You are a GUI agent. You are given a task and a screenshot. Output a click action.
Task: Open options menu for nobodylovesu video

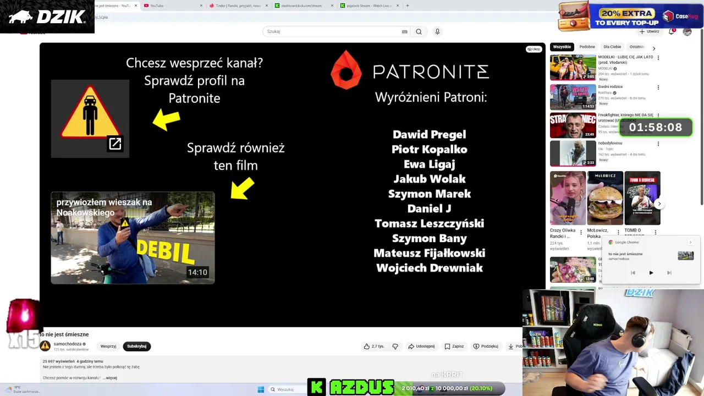click(x=658, y=144)
